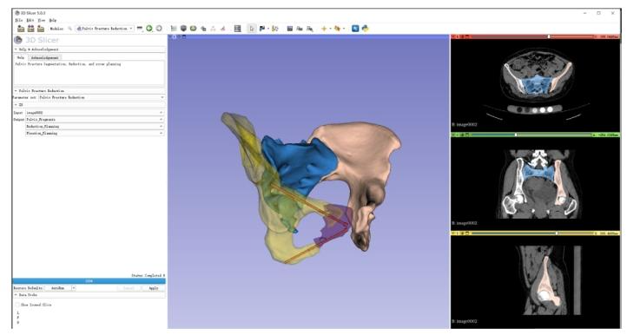The height and width of the screenshot is (335, 627).
Task: Open the Help menu in the menu bar
Action: point(52,20)
